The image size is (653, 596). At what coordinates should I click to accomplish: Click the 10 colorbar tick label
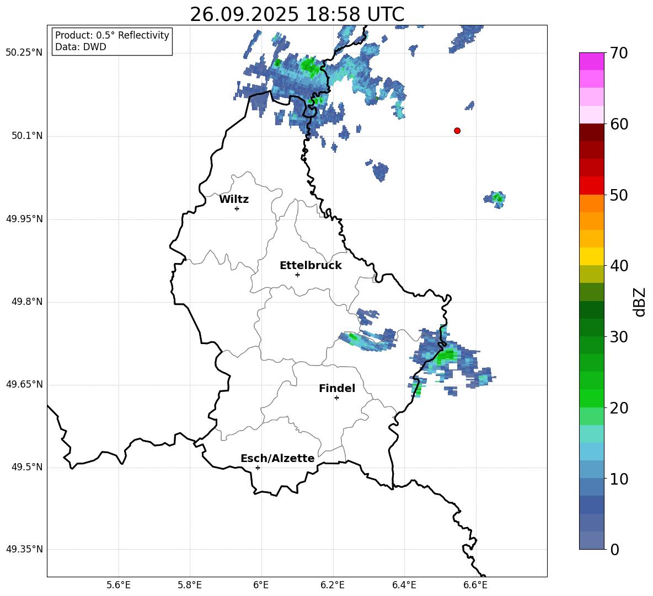[x=619, y=479]
